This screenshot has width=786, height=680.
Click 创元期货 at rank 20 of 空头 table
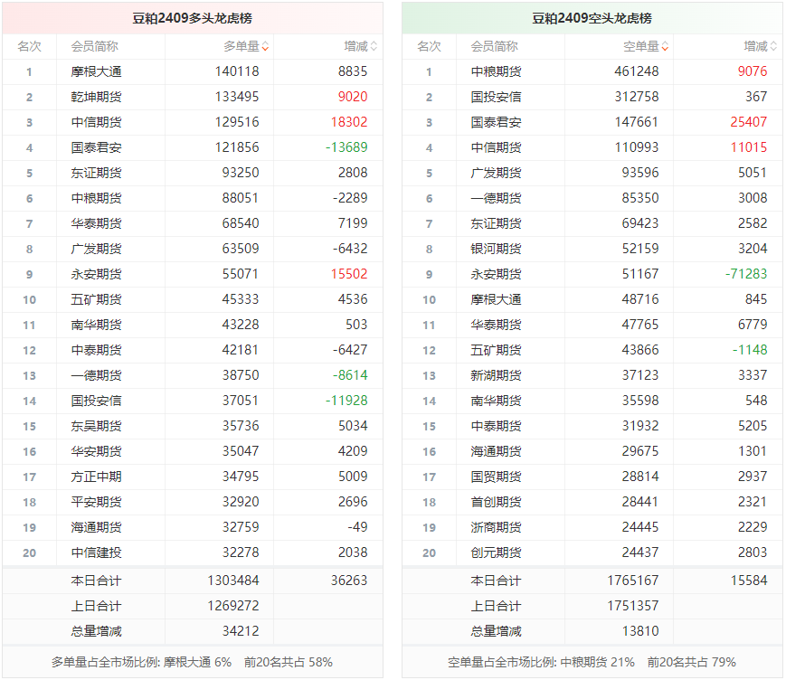click(x=496, y=552)
